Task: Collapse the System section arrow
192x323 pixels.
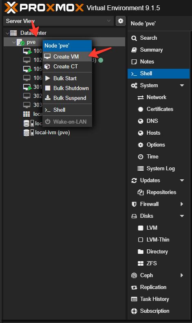Action: (x=182, y=86)
